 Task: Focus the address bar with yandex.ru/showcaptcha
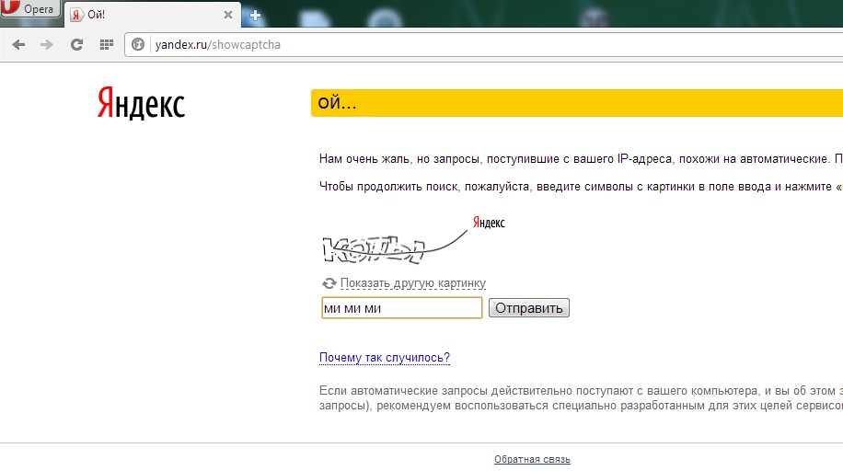pyautogui.click(x=484, y=45)
